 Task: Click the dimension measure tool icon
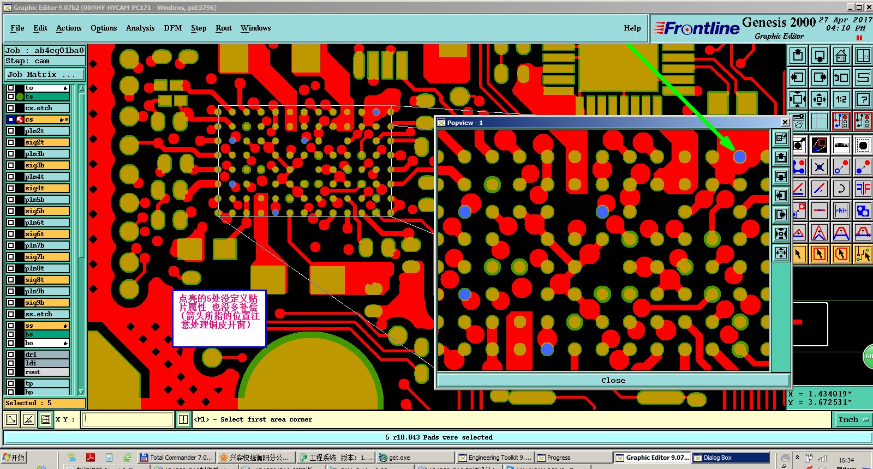(x=841, y=210)
